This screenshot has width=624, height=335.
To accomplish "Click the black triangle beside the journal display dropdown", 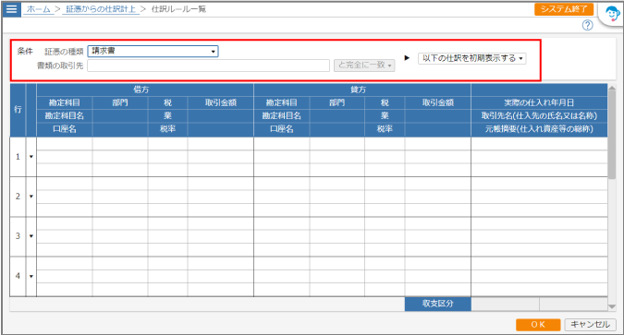I will (x=407, y=58).
